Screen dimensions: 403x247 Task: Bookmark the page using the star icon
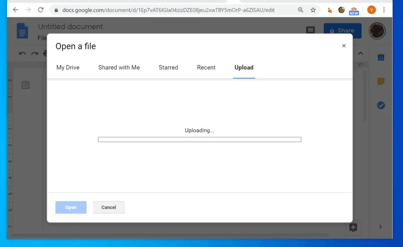coord(313,10)
